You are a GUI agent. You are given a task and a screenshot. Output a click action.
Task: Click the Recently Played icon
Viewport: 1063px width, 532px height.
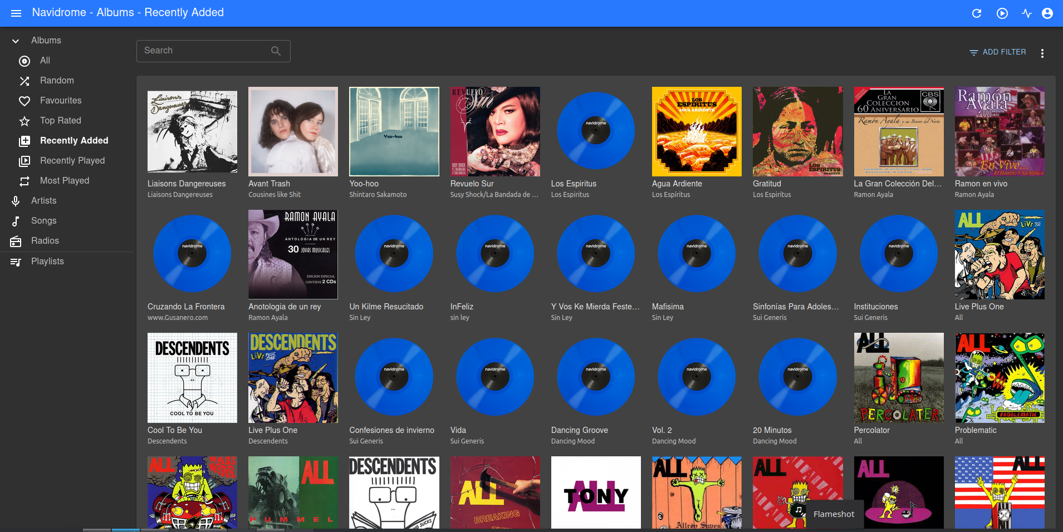click(x=25, y=161)
